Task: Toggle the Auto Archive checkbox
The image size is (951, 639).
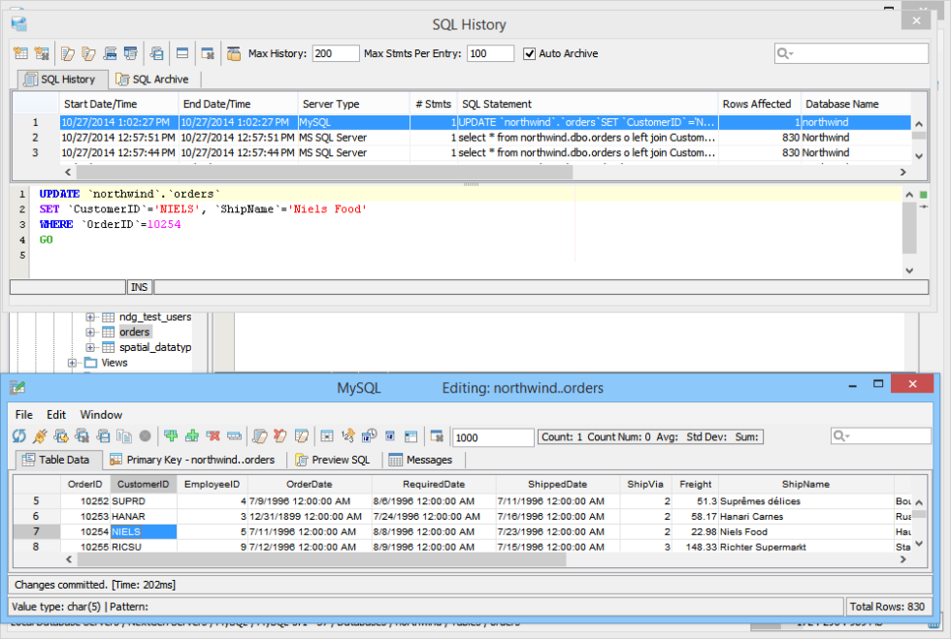Action: click(x=529, y=53)
